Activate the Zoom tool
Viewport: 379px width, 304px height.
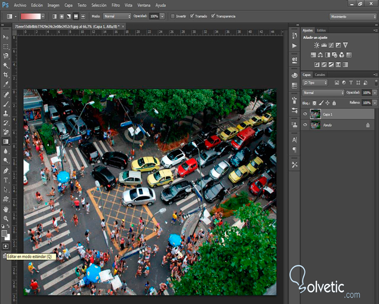6,218
